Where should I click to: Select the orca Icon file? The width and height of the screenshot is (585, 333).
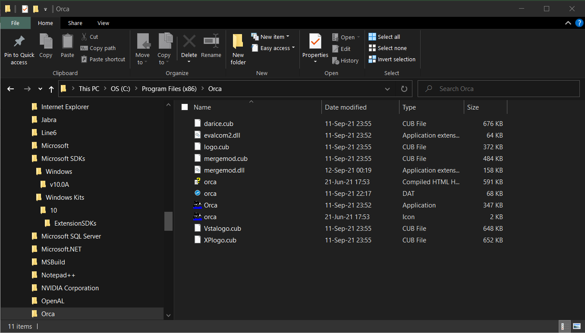point(210,217)
